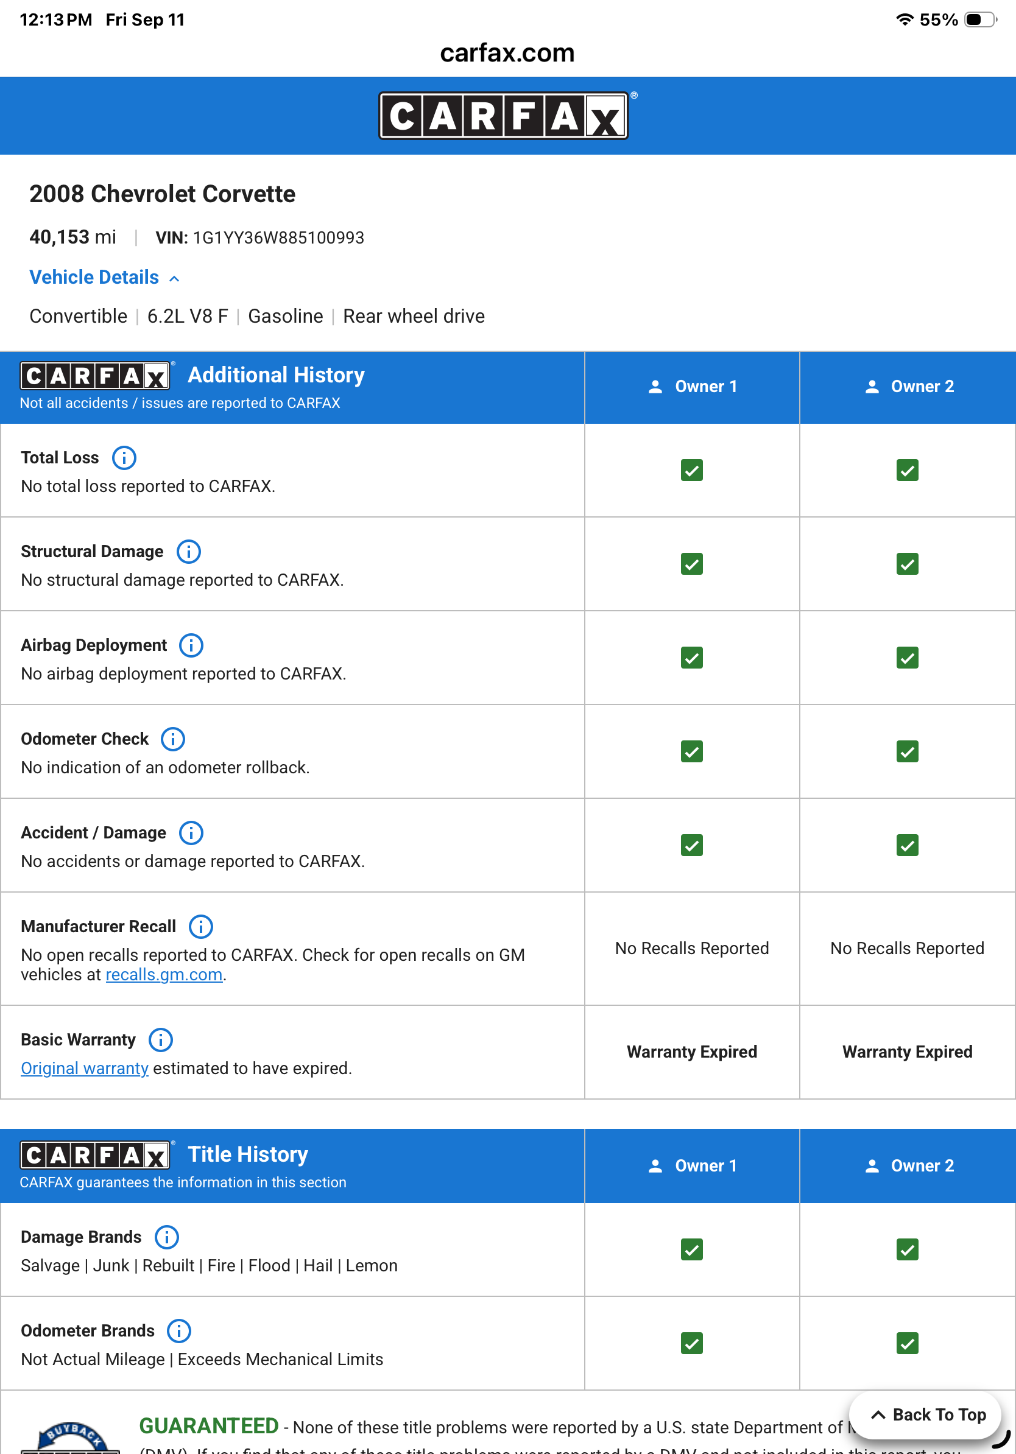Click the Total Loss checkmark under Owner 1
This screenshot has height=1454, width=1016.
[x=692, y=470]
